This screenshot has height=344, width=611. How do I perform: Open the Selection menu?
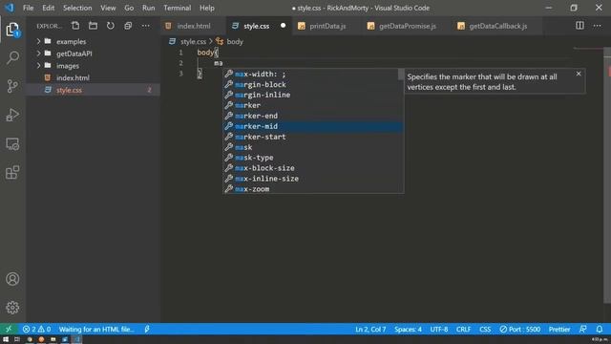(77, 8)
